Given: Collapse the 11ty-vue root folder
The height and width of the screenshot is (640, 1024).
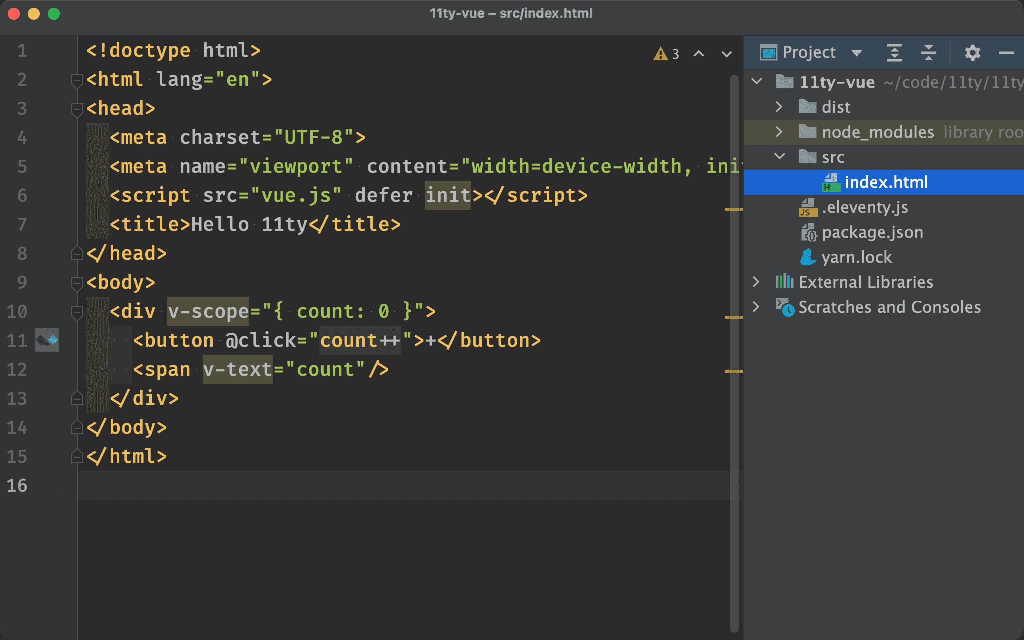Looking at the screenshot, I should [x=757, y=81].
